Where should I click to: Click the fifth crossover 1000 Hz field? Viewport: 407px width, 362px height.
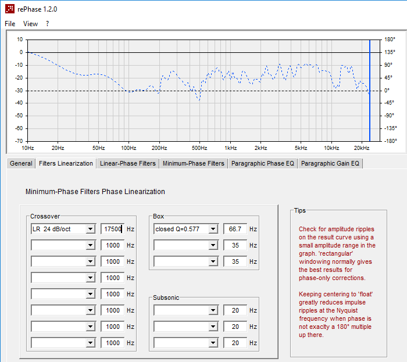[x=113, y=294]
